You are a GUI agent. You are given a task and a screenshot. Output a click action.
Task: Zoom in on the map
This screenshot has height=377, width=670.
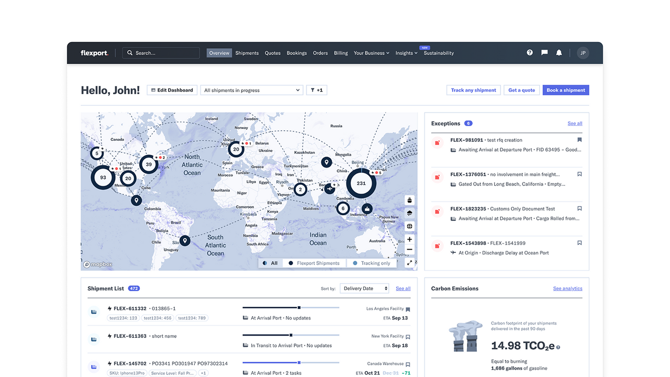click(x=410, y=239)
